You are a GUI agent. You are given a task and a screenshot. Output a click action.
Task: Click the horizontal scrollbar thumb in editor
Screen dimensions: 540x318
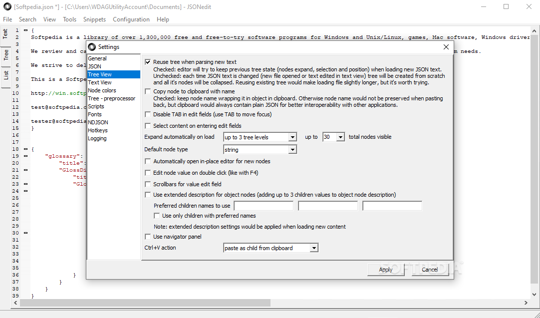tap(145, 303)
